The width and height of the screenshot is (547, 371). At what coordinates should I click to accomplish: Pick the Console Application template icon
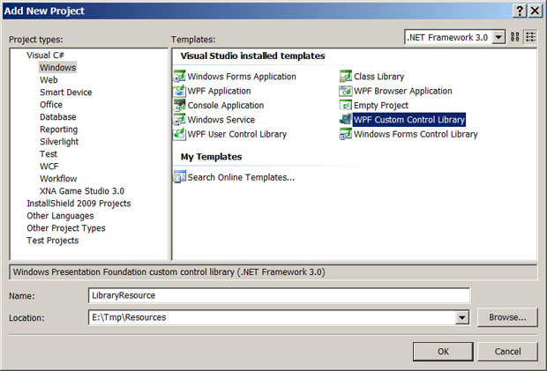[180, 105]
